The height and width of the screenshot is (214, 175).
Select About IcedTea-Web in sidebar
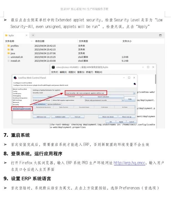click(20, 89)
